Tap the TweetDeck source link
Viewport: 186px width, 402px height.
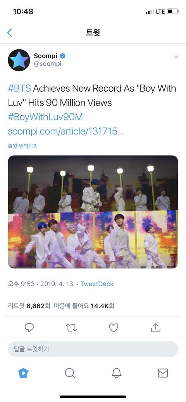click(97, 284)
